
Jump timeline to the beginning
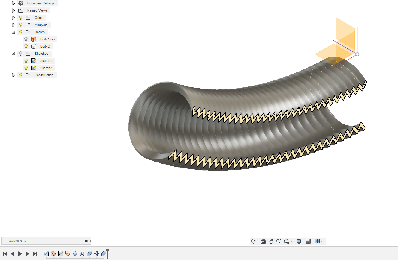(x=5, y=254)
